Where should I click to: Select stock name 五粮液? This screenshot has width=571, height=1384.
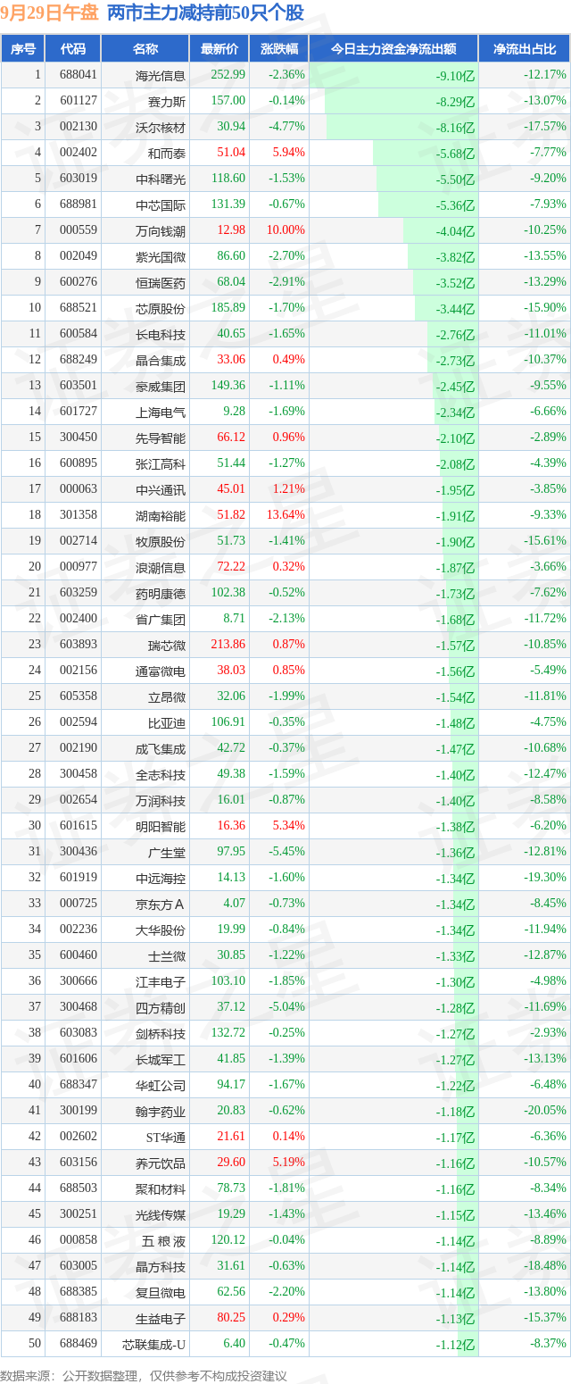pos(163,1240)
